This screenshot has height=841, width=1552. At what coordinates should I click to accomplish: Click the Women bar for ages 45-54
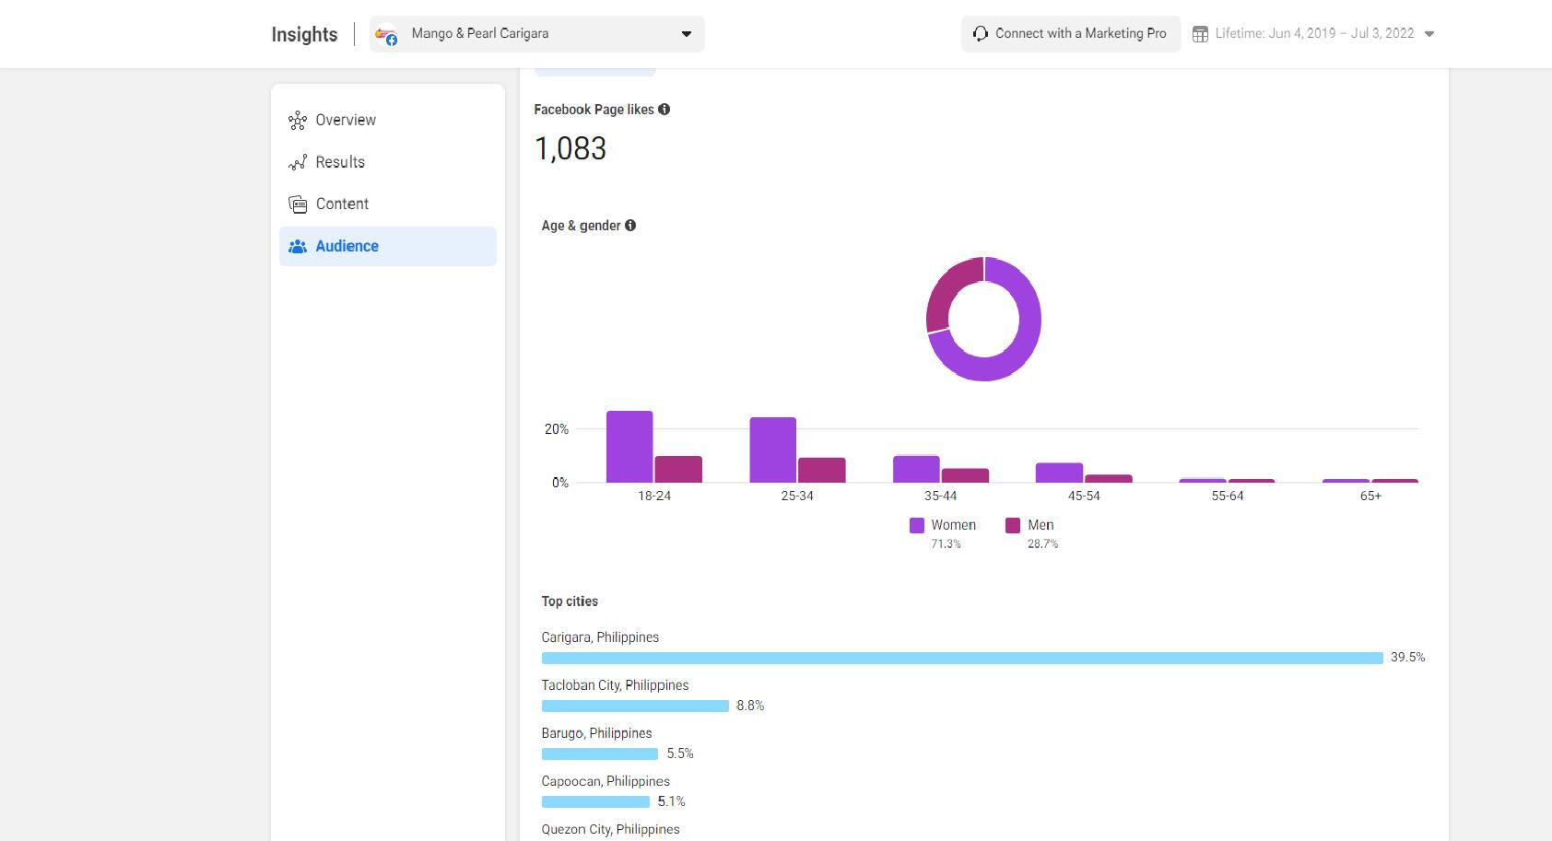(1060, 473)
